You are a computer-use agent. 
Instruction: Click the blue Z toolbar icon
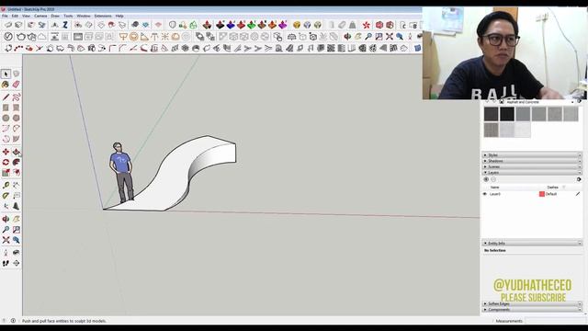(65, 25)
